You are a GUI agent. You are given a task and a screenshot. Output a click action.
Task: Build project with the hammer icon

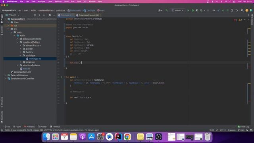point(167,10)
